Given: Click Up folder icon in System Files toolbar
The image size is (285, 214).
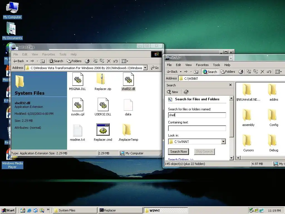Looking at the screenshot, I should (42, 61).
